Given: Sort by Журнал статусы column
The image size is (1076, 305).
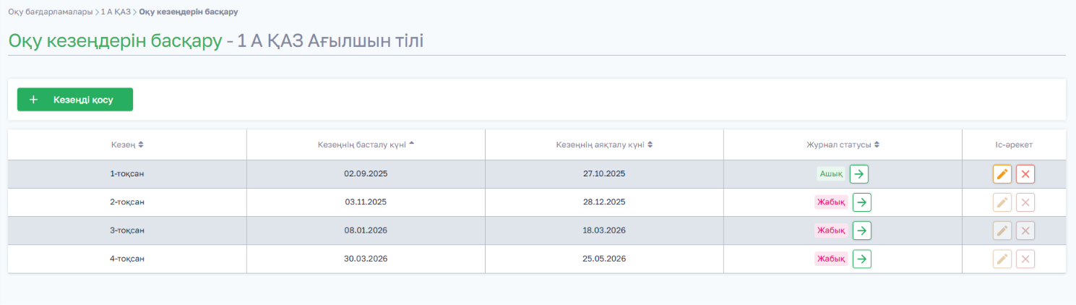Looking at the screenshot, I should click(x=843, y=145).
